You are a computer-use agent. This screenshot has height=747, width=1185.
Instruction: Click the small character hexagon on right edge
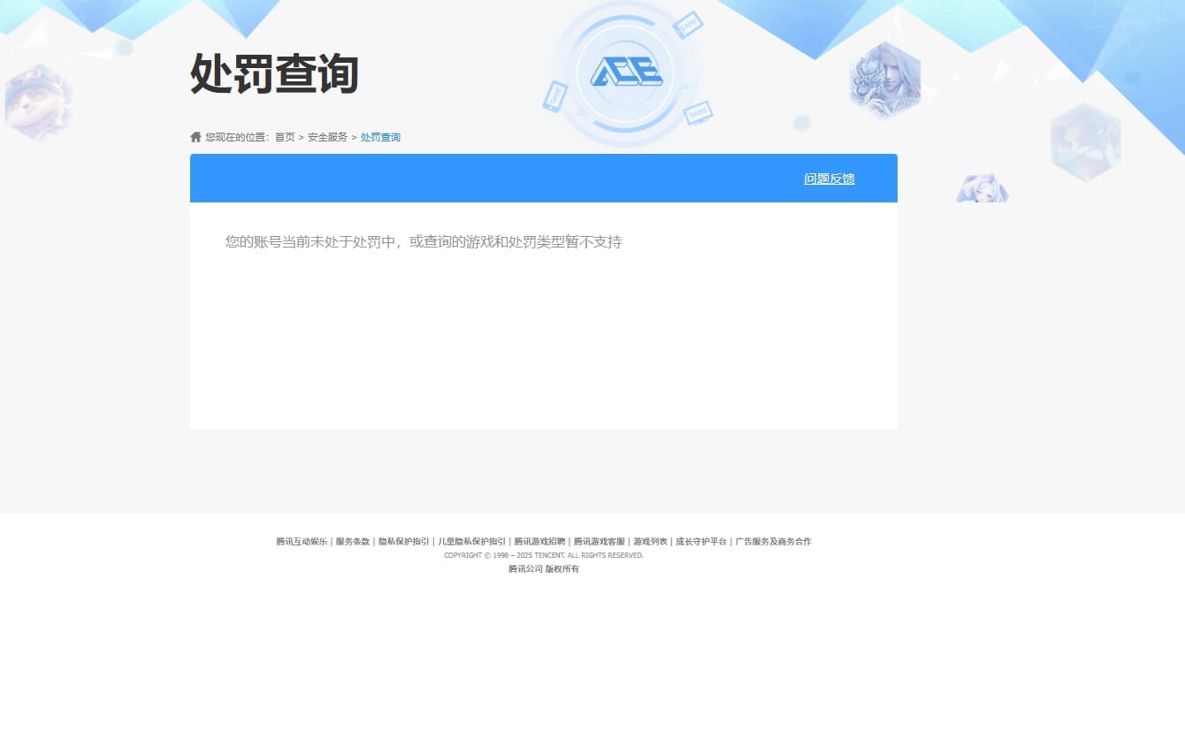click(1086, 143)
